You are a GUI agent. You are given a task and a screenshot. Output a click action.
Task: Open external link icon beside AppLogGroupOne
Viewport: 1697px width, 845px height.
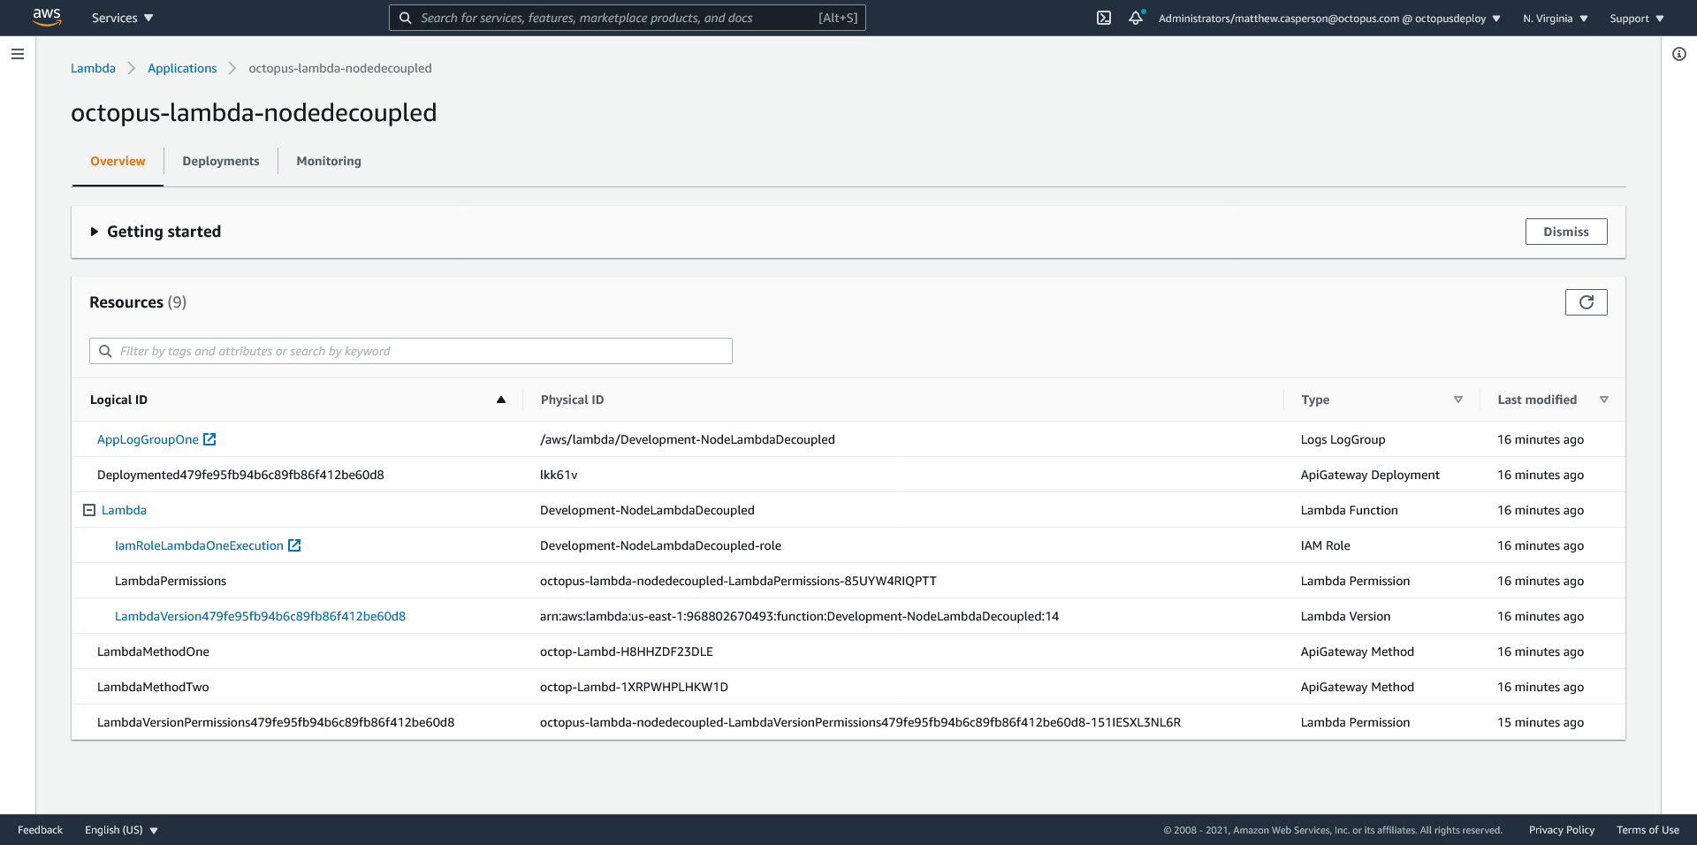click(209, 439)
